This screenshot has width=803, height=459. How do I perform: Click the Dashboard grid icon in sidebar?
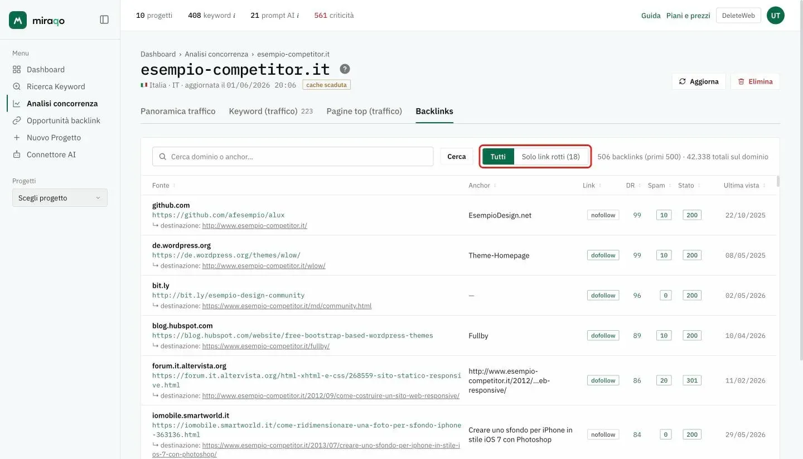pos(17,70)
